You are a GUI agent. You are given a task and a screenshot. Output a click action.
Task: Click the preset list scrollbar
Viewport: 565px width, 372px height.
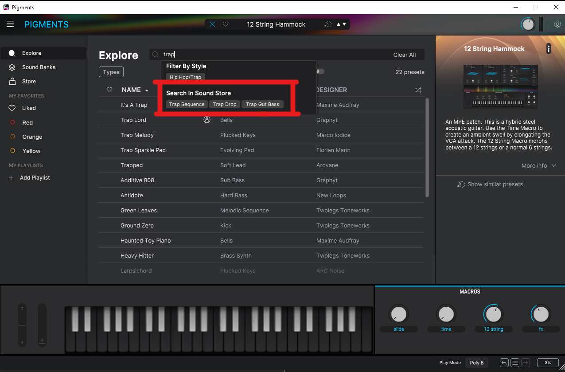427,148
